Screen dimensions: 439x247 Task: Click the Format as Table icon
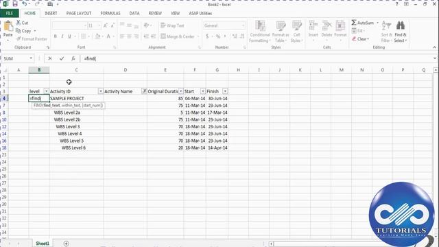coord(281,26)
